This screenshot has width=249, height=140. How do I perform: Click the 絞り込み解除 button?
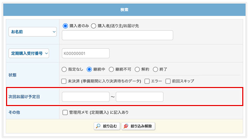click(138, 126)
